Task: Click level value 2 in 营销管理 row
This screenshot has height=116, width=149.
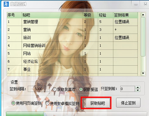Action: coord(85,22)
